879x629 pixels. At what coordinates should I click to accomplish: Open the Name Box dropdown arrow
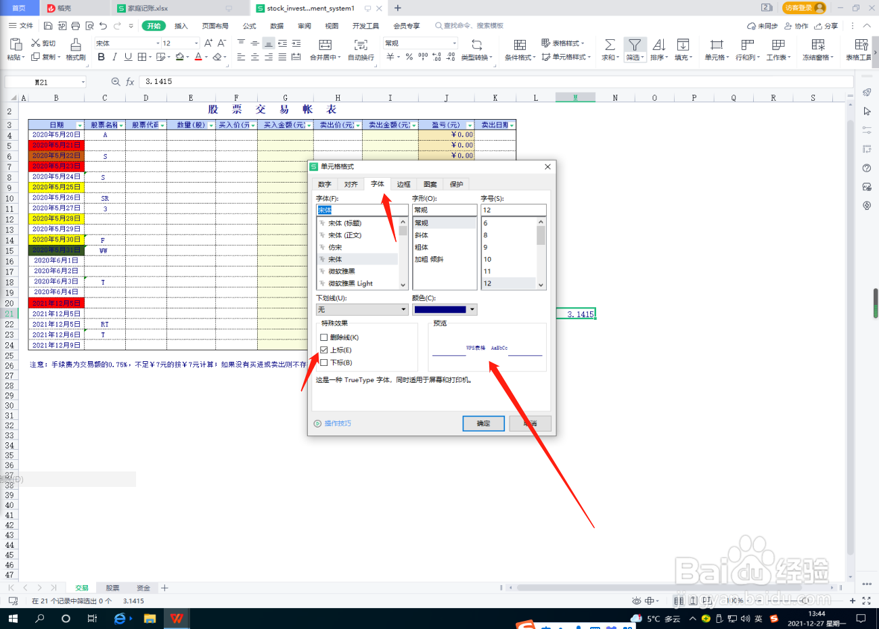point(83,83)
